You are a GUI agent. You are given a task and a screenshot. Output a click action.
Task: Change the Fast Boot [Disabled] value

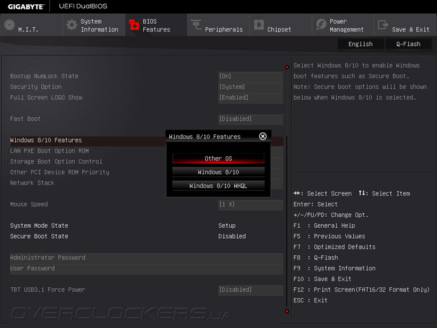[251, 119]
